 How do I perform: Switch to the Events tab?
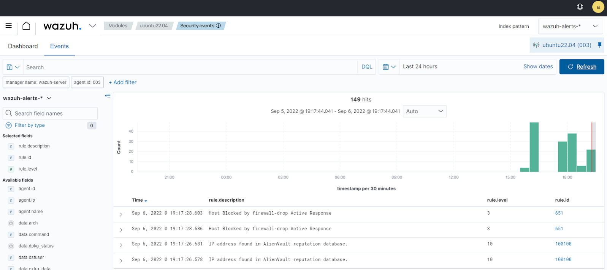point(59,46)
